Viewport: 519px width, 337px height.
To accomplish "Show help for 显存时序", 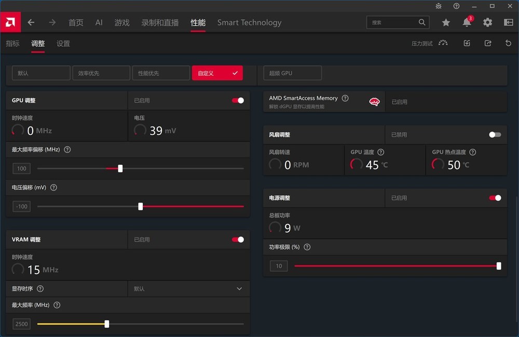I will pos(40,289).
